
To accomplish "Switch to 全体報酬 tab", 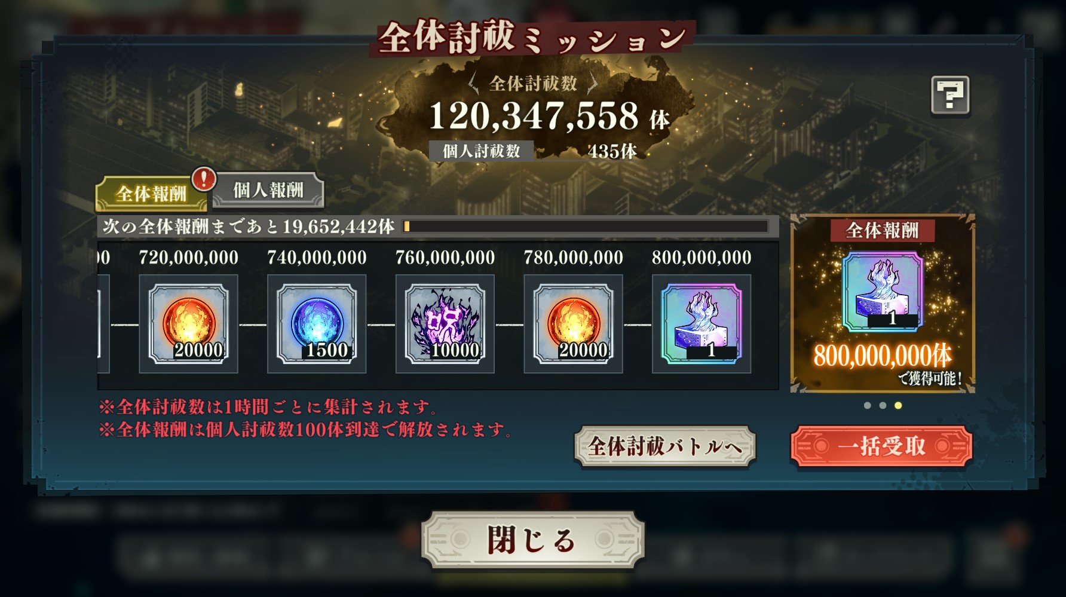I will click(151, 194).
